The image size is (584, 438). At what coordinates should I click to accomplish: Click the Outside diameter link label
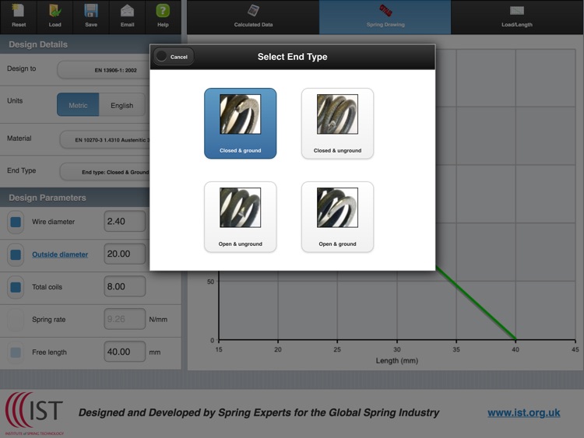pyautogui.click(x=60, y=254)
